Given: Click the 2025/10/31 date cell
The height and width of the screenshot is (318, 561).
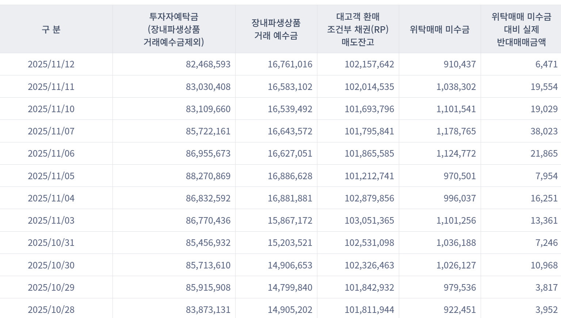Looking at the screenshot, I should (51, 243).
